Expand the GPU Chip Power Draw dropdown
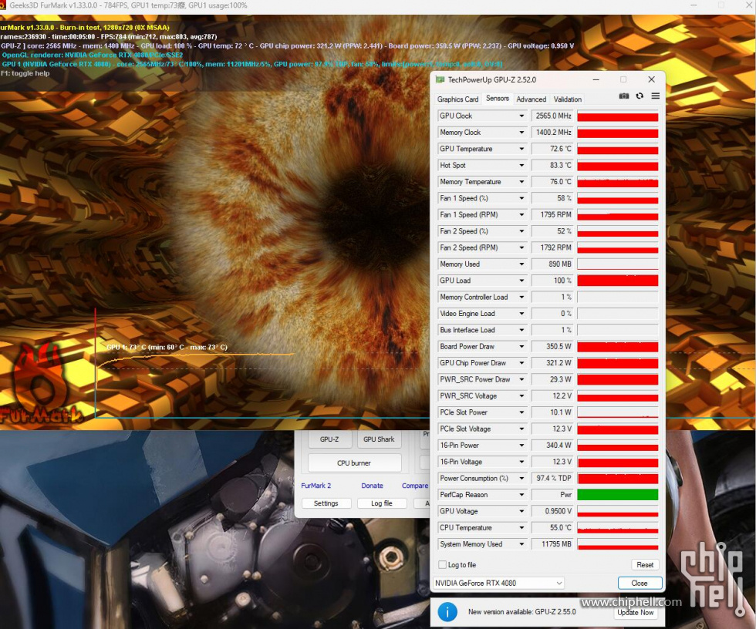756x629 pixels. [x=521, y=363]
